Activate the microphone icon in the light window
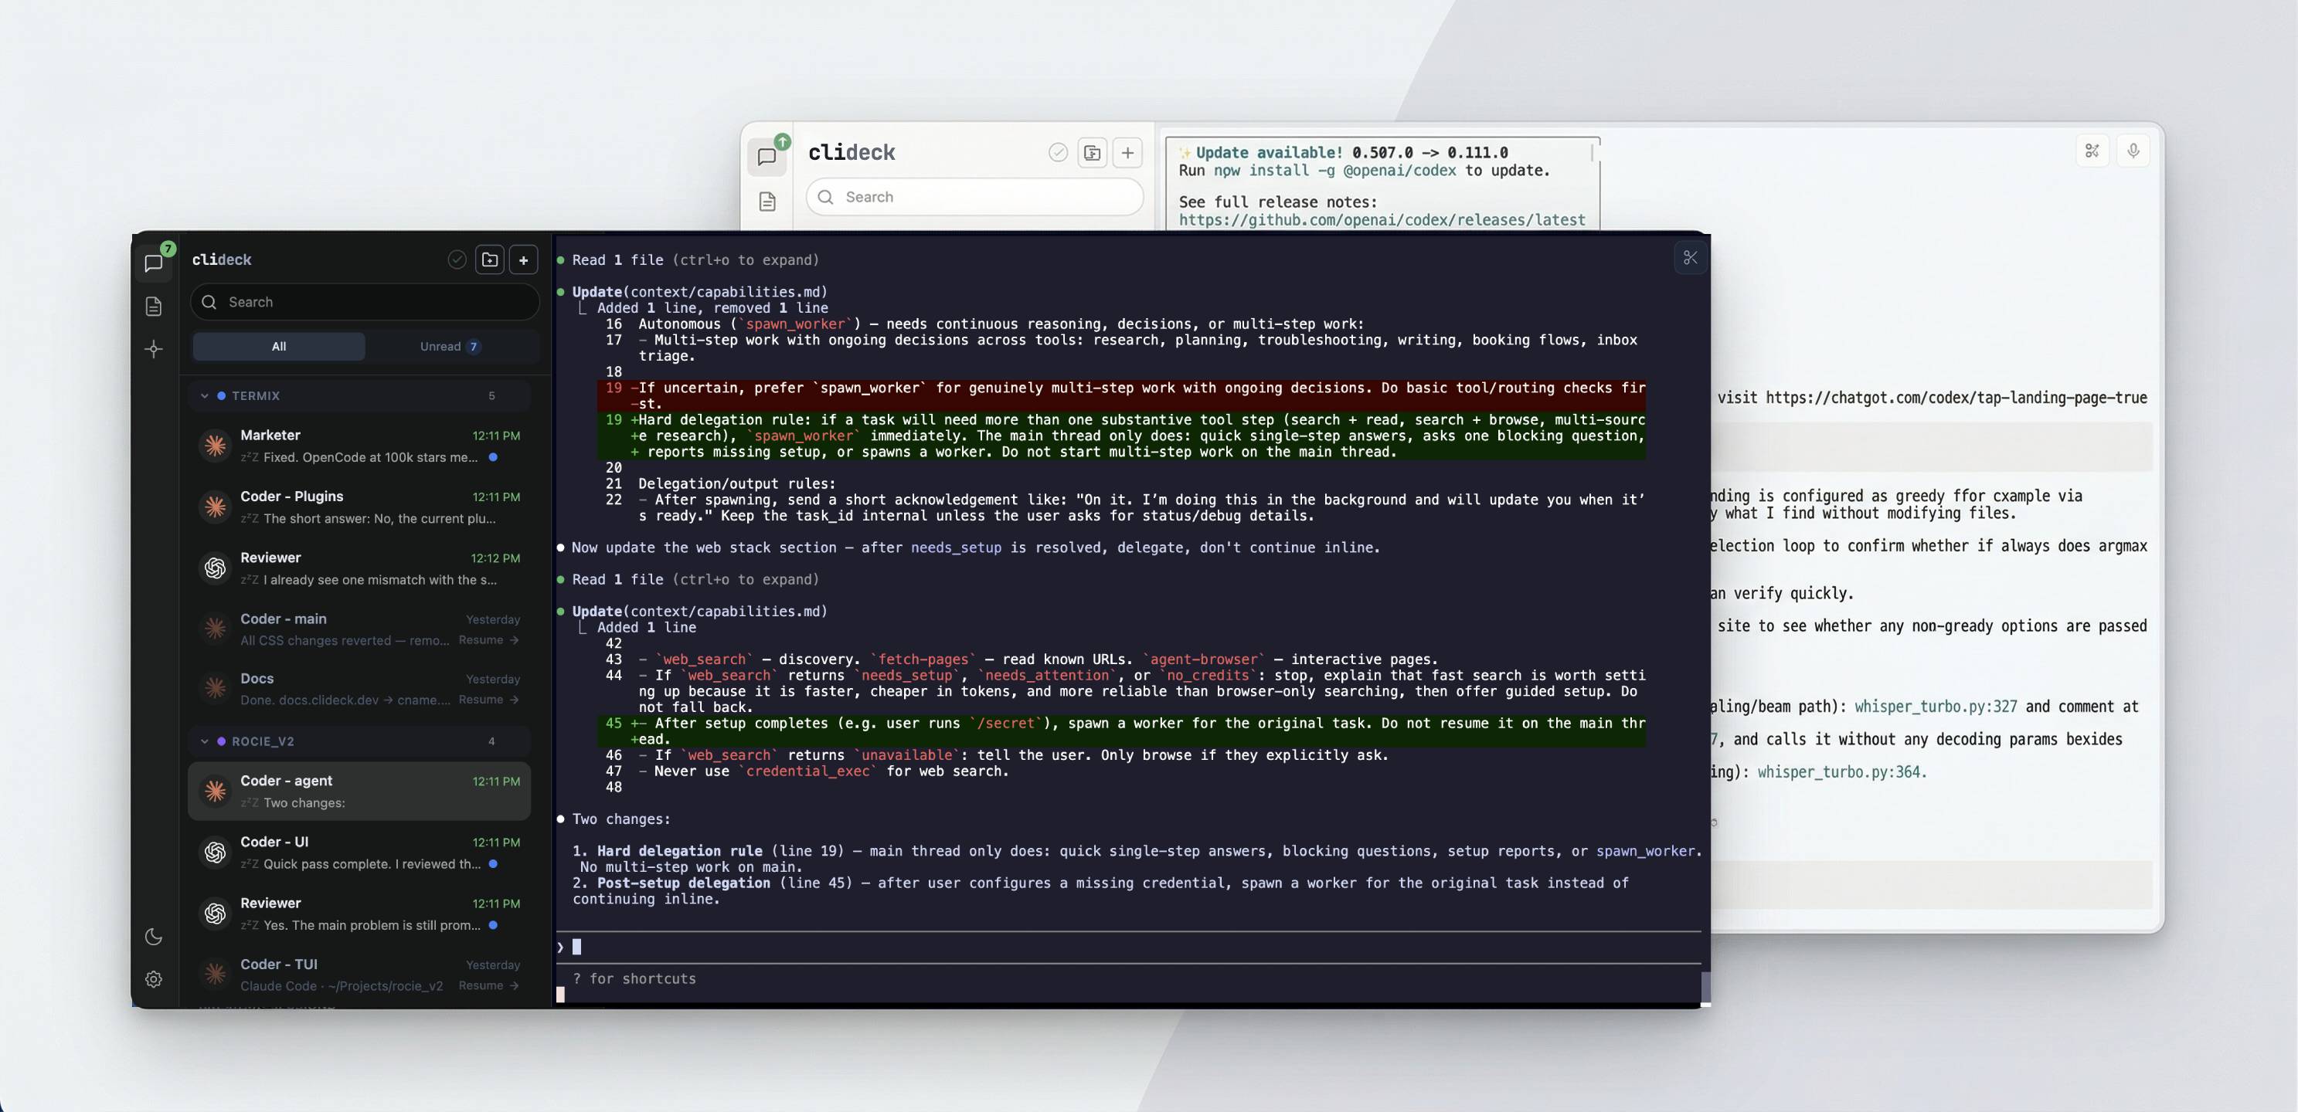This screenshot has height=1112, width=2298. pyautogui.click(x=2134, y=150)
